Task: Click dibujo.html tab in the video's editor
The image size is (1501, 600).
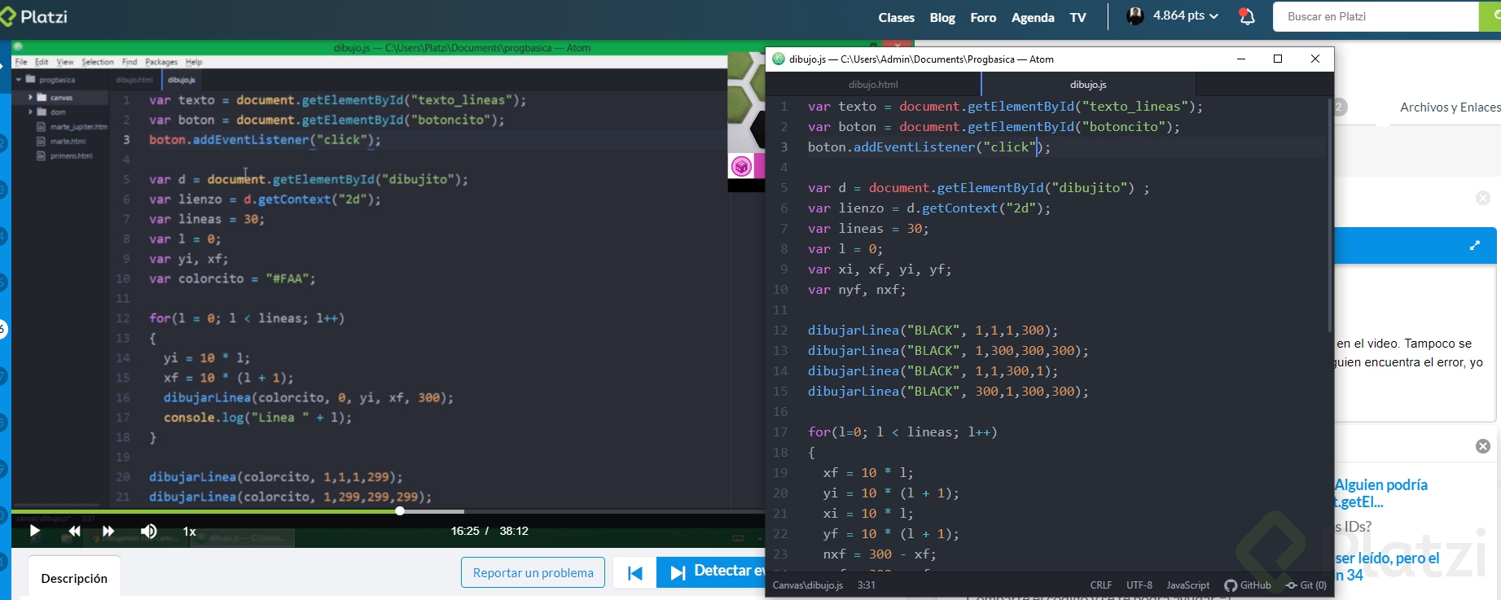Action: 134,80
